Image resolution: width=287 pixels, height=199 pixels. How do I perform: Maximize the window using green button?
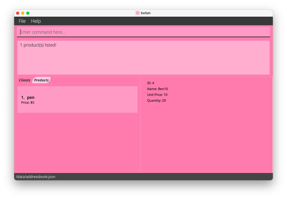[x=28, y=13]
